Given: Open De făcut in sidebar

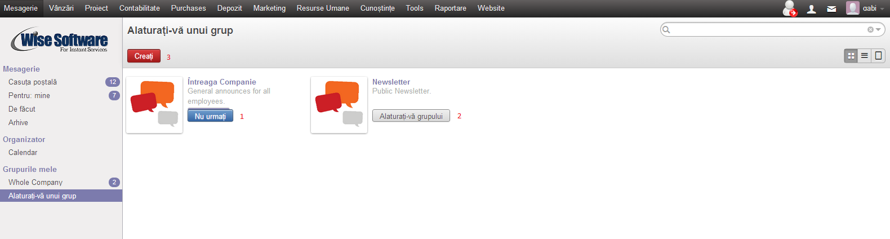Looking at the screenshot, I should [x=22, y=109].
